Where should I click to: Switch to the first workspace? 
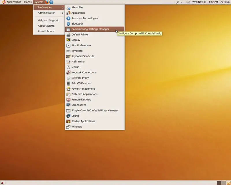(x=219, y=183)
